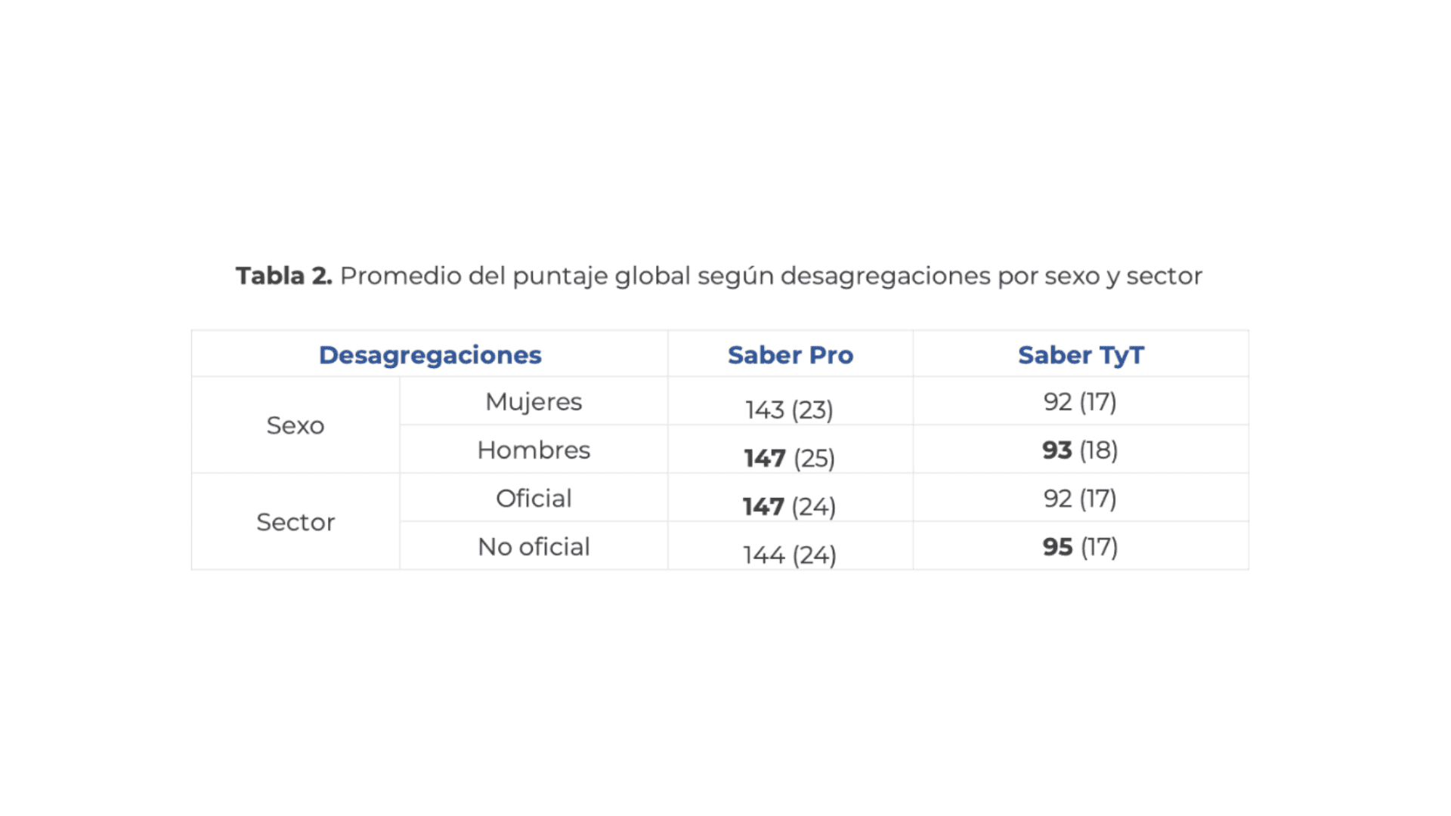Click the bold "Tabla 2." label
This screenshot has height=816, width=1451.
point(283,276)
